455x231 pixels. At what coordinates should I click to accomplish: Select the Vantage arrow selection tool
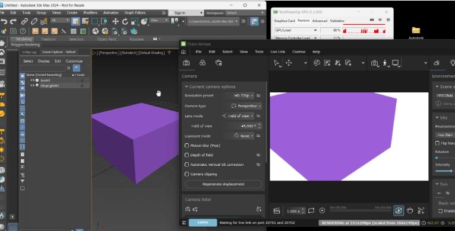277,63
